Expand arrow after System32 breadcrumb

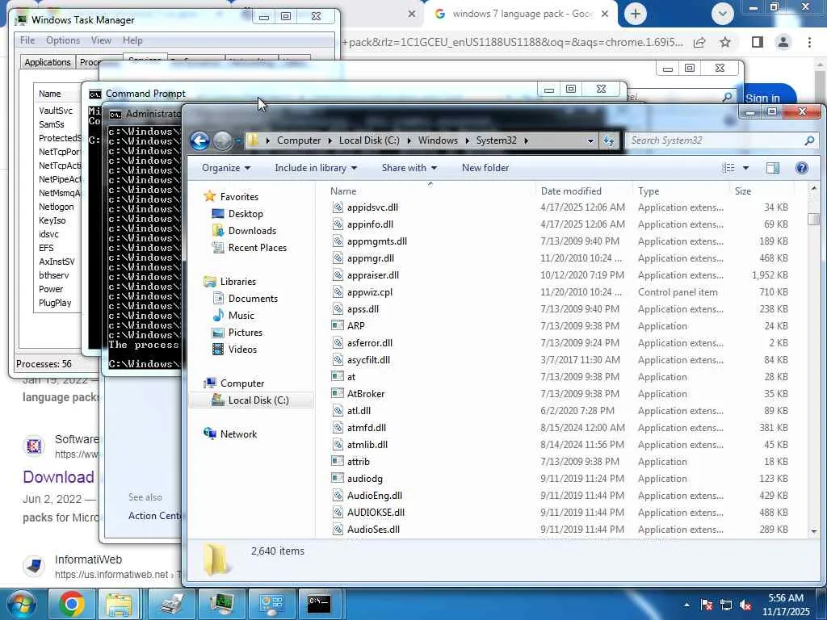[526, 140]
